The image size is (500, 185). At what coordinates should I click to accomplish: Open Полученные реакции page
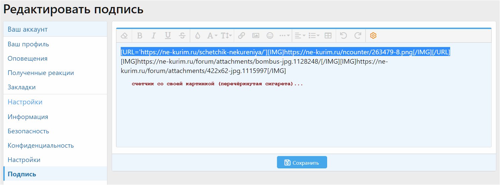(x=55, y=73)
